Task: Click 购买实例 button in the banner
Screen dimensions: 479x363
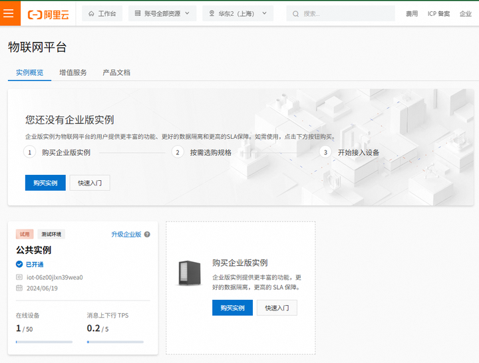Action: click(x=45, y=183)
